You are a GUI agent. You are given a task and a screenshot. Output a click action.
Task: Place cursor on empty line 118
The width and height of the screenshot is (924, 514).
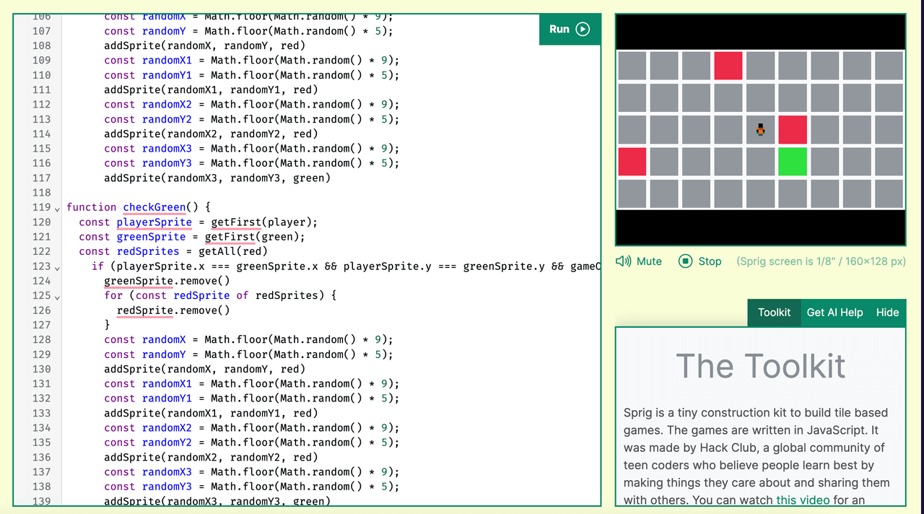pos(217,193)
